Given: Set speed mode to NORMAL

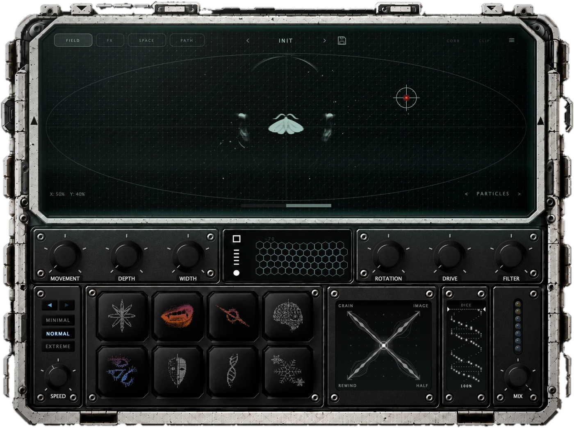Looking at the screenshot, I should pyautogui.click(x=58, y=333).
